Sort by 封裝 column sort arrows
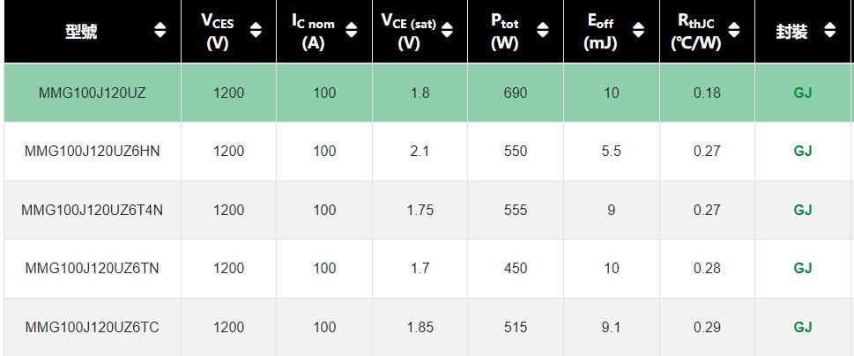 (x=829, y=31)
